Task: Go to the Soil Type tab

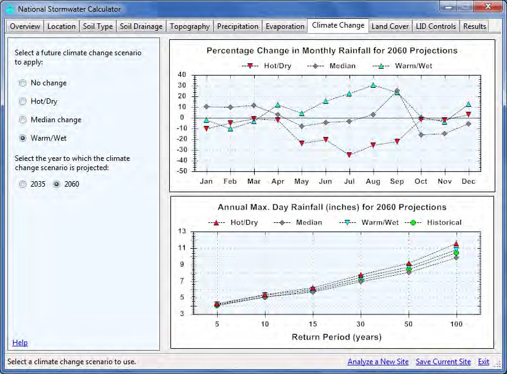Action: point(98,26)
